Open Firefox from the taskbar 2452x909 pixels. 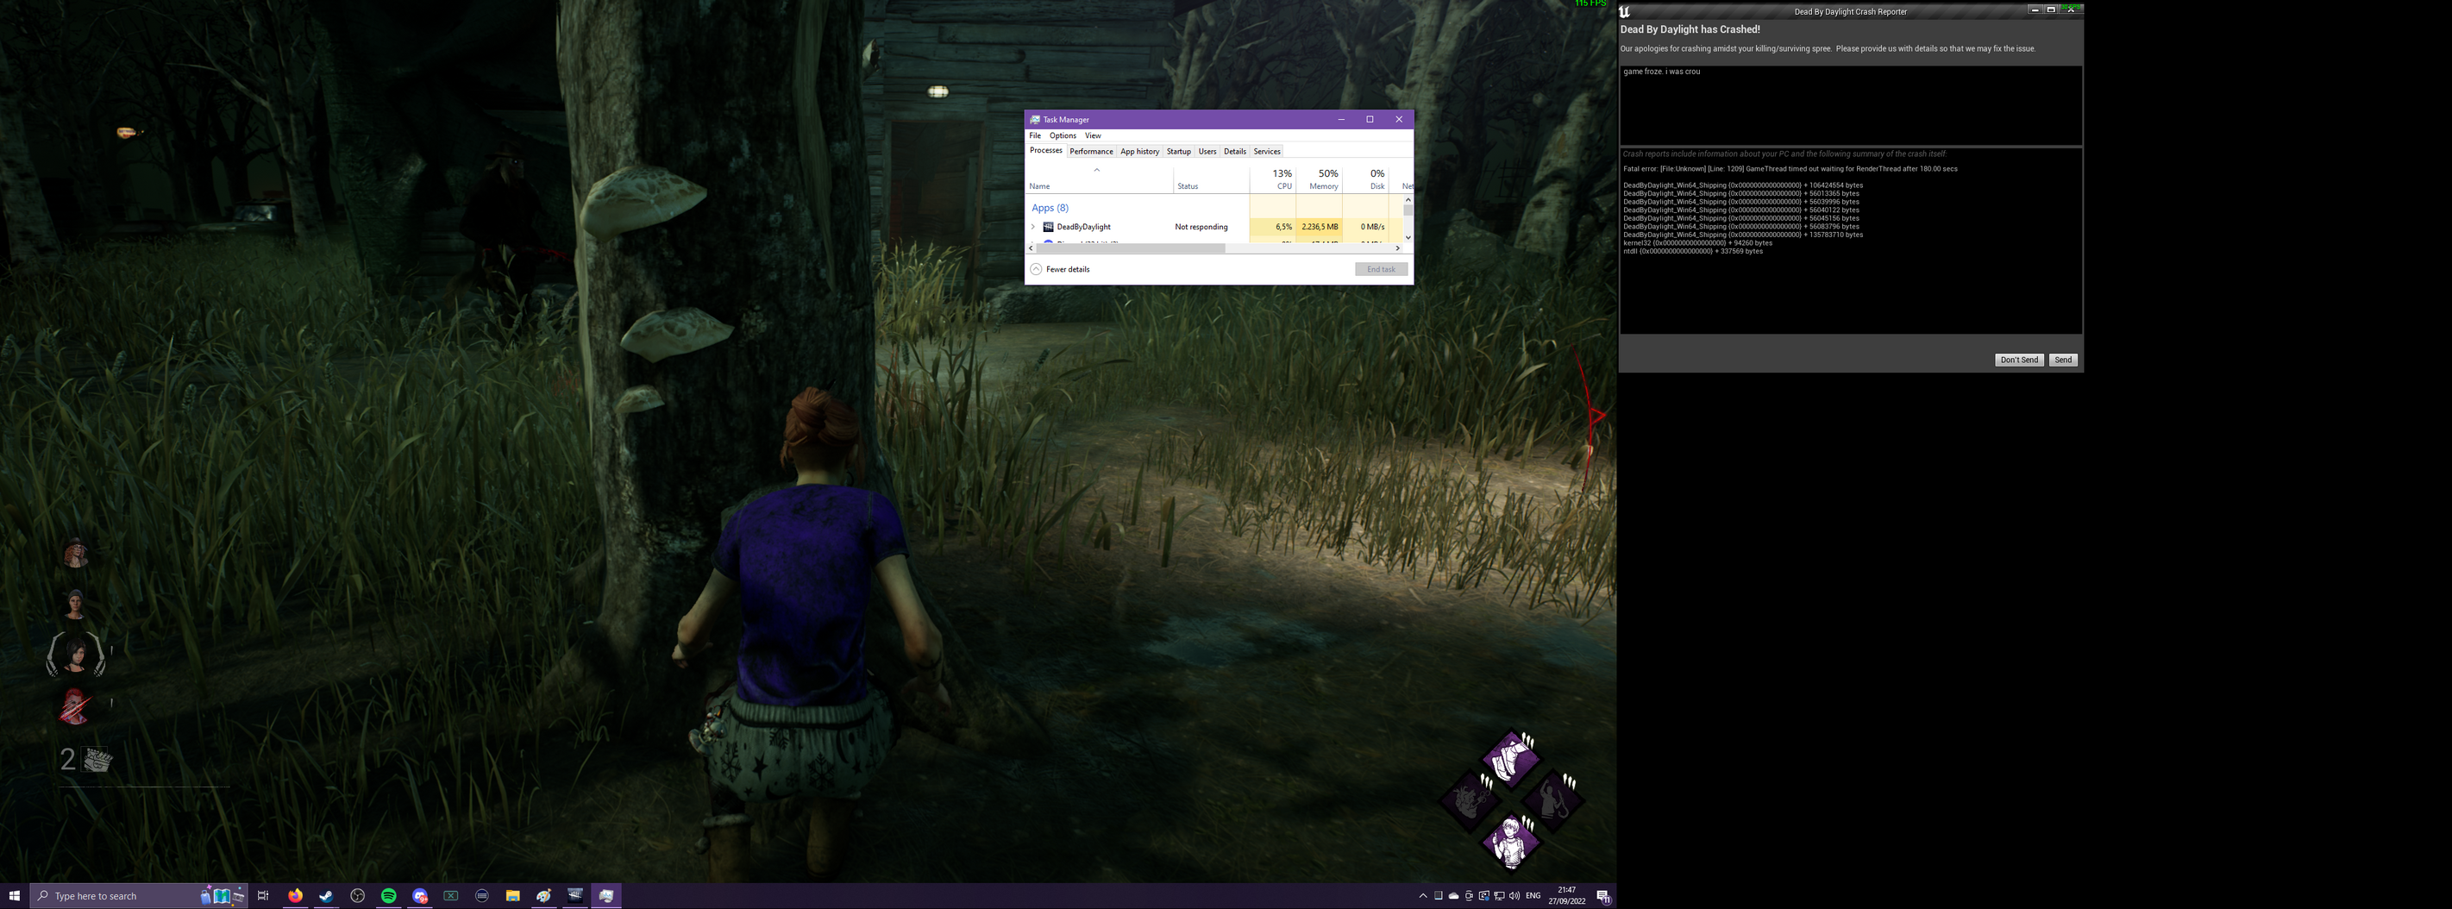coord(295,896)
